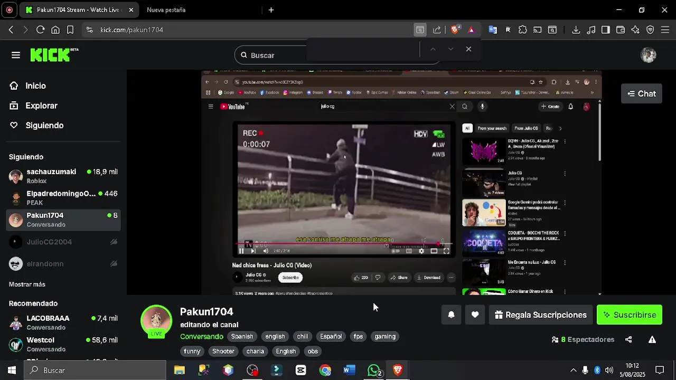Close the Pakun1704 Stream tab
Image resolution: width=676 pixels, height=380 pixels.
131,9
